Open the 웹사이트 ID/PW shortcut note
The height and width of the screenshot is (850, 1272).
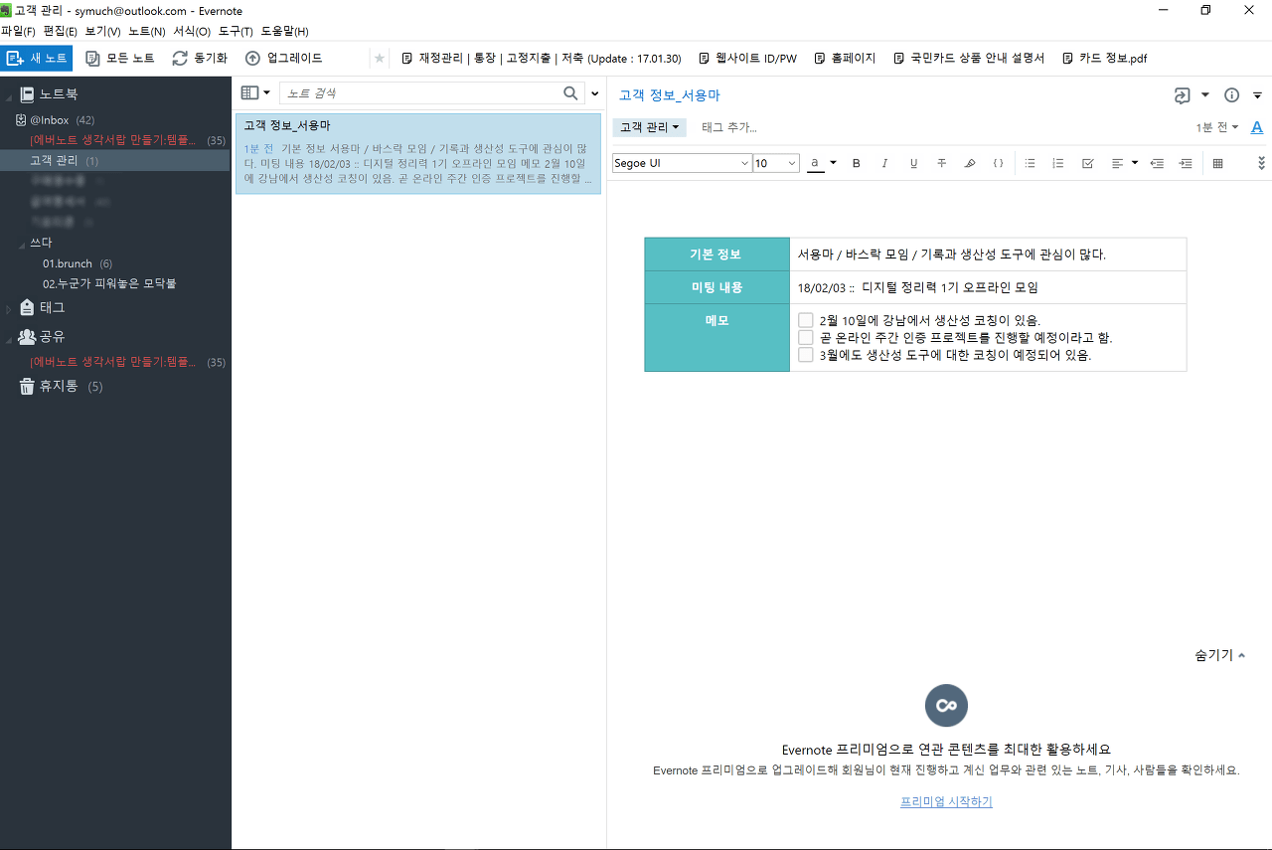click(748, 59)
